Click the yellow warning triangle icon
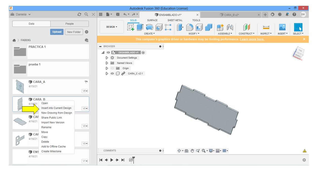The height and width of the screenshot is (182, 324). tap(305, 151)
